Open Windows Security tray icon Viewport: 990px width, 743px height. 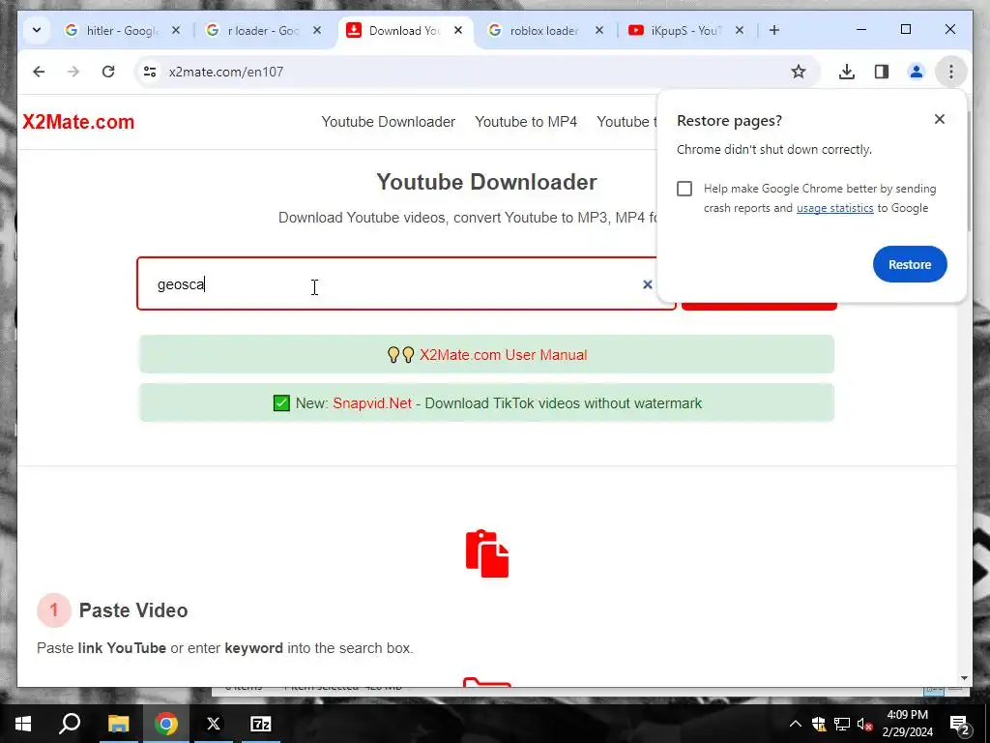(819, 724)
